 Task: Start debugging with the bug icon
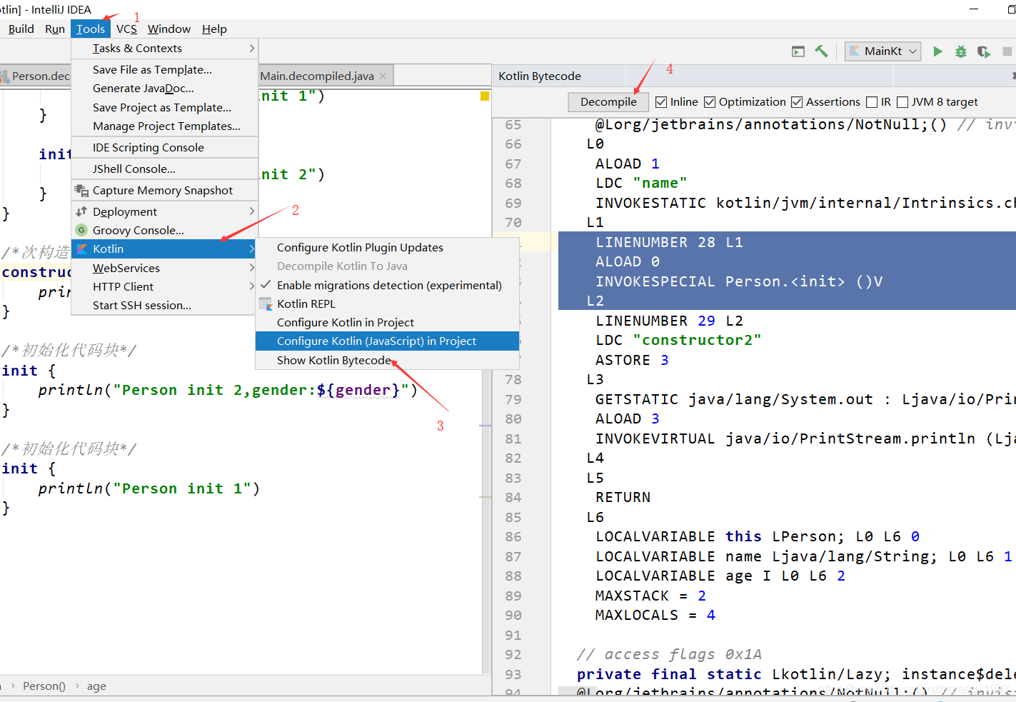click(x=961, y=51)
